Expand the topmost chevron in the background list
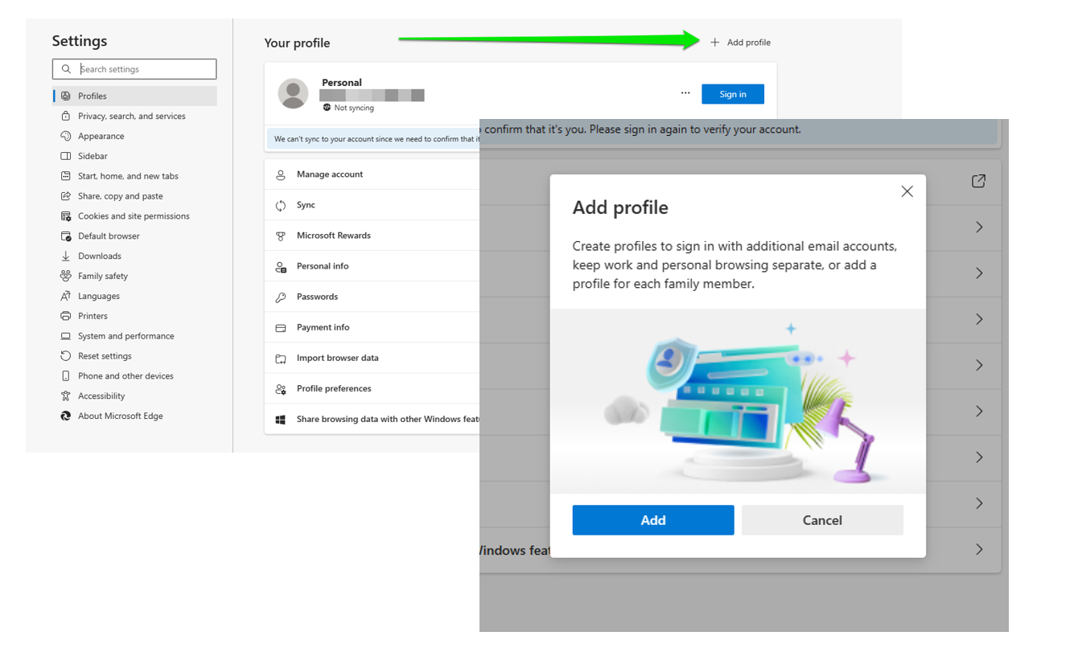The height and width of the screenshot is (648, 1078). pos(979,228)
